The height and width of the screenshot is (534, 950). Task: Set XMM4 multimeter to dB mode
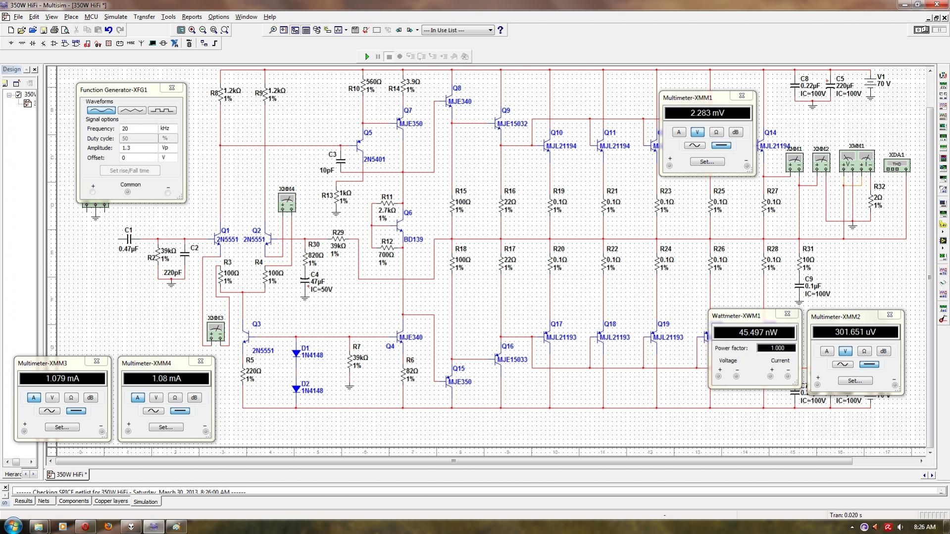(194, 397)
